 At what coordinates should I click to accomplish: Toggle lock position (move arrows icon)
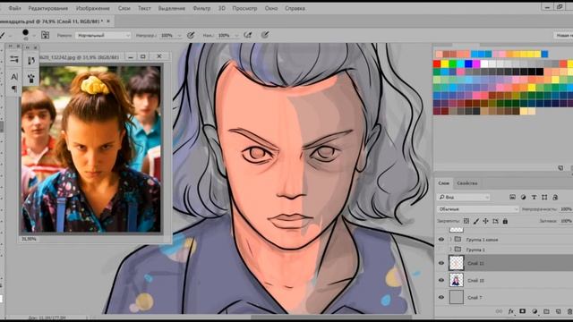[x=485, y=221]
